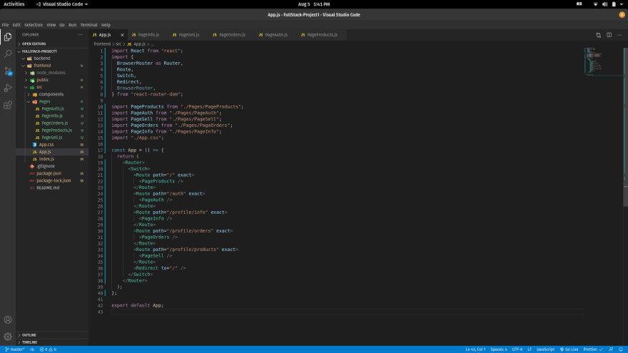
Task: Collapse the backend folder
Action: pyautogui.click(x=52, y=58)
